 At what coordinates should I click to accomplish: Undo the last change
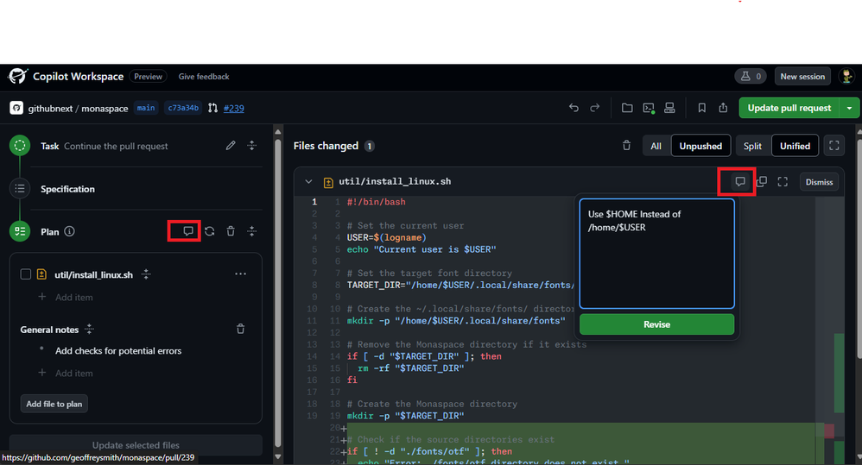[574, 108]
